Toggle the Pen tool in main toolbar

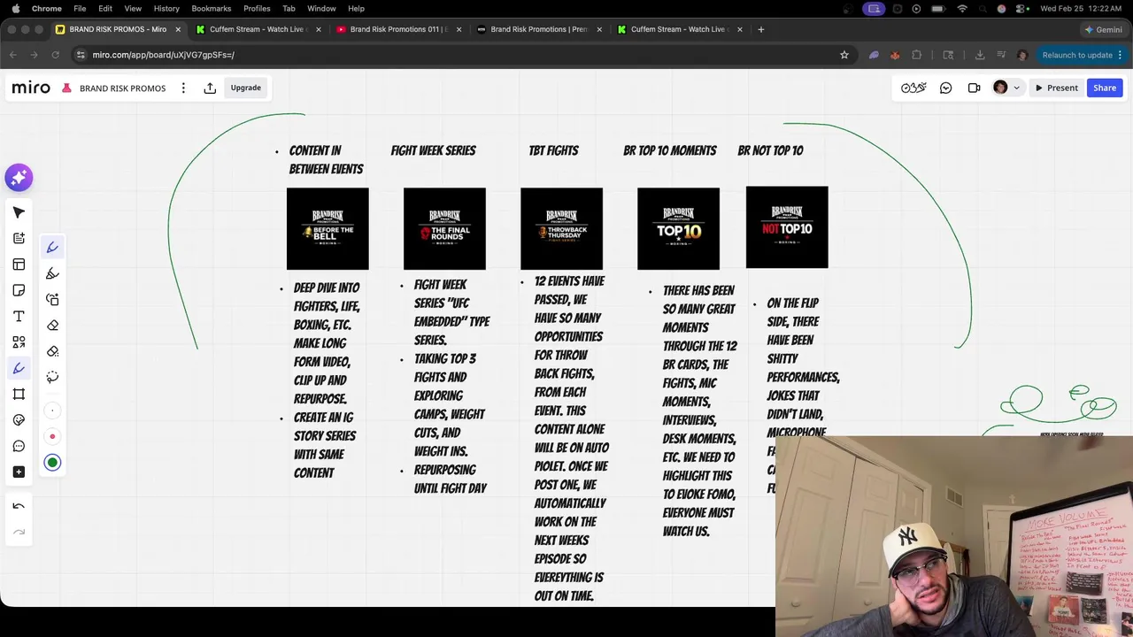tap(19, 368)
